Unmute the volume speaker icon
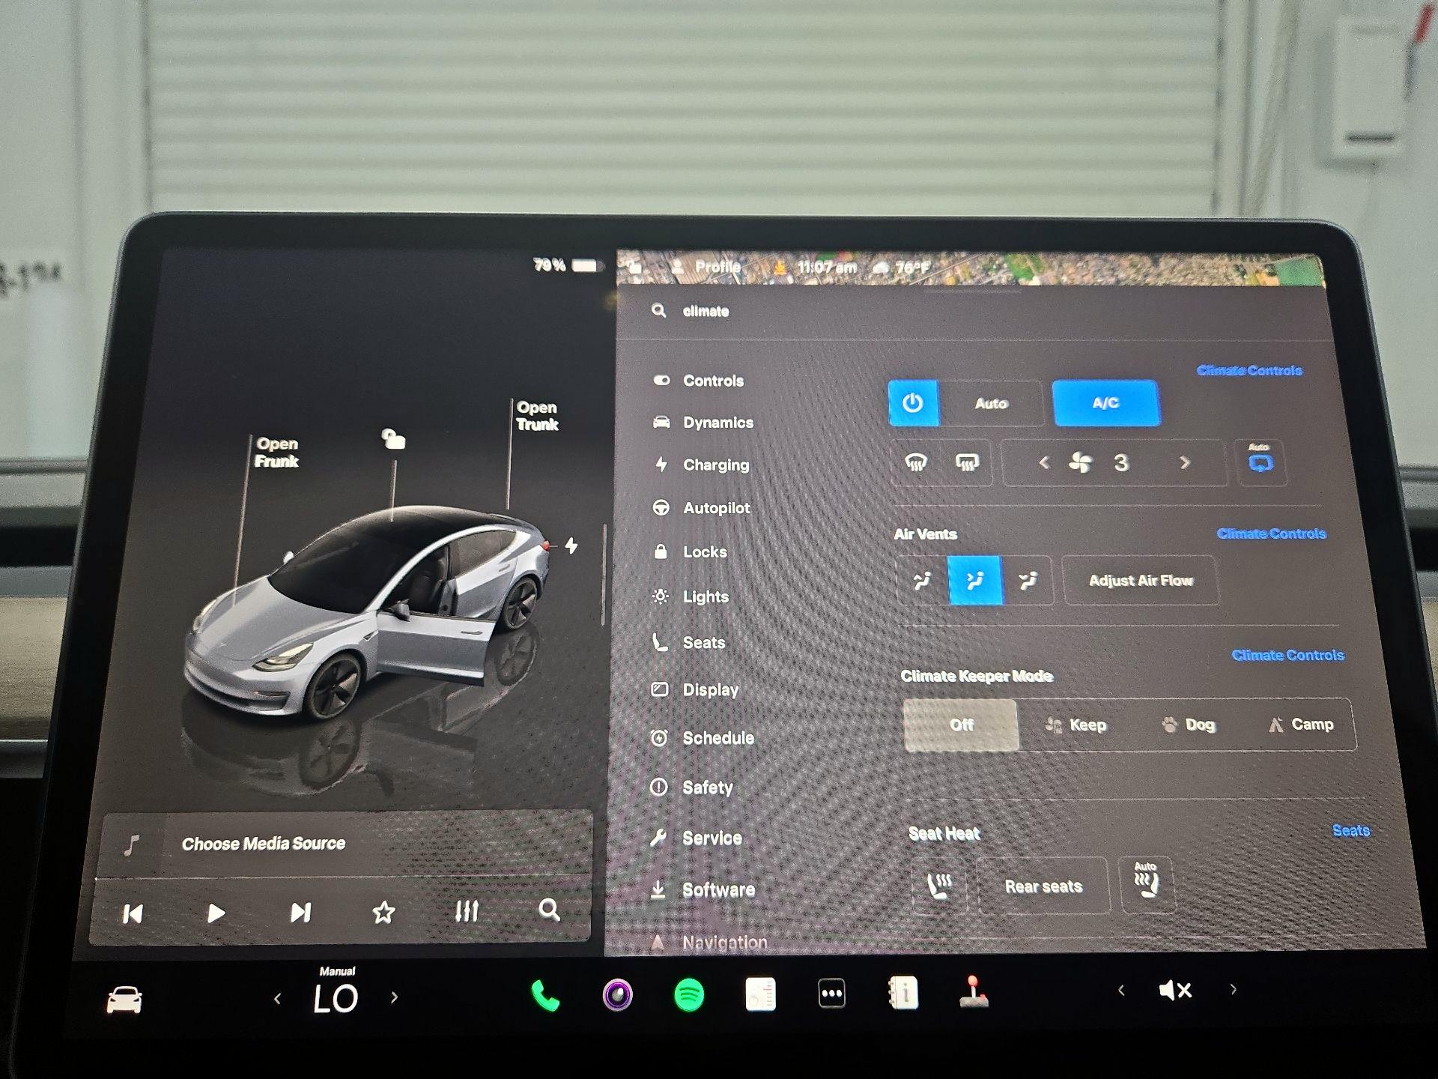Image resolution: width=1438 pixels, height=1079 pixels. [1174, 991]
